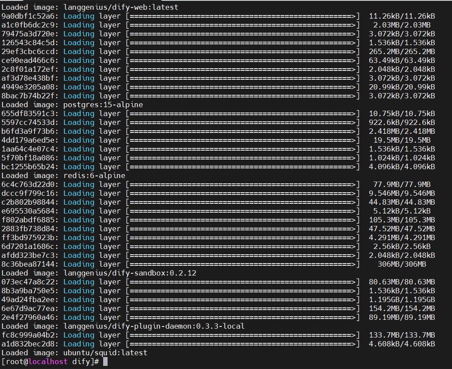Select layer hash 49ad24fba2ee
Image resolution: width=452 pixels, height=369 pixels.
pyautogui.click(x=28, y=300)
